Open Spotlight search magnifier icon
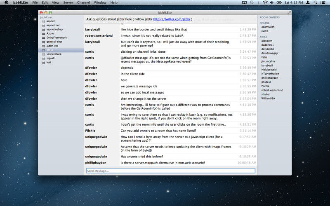The width and height of the screenshot is (330, 206). pos(315,2)
